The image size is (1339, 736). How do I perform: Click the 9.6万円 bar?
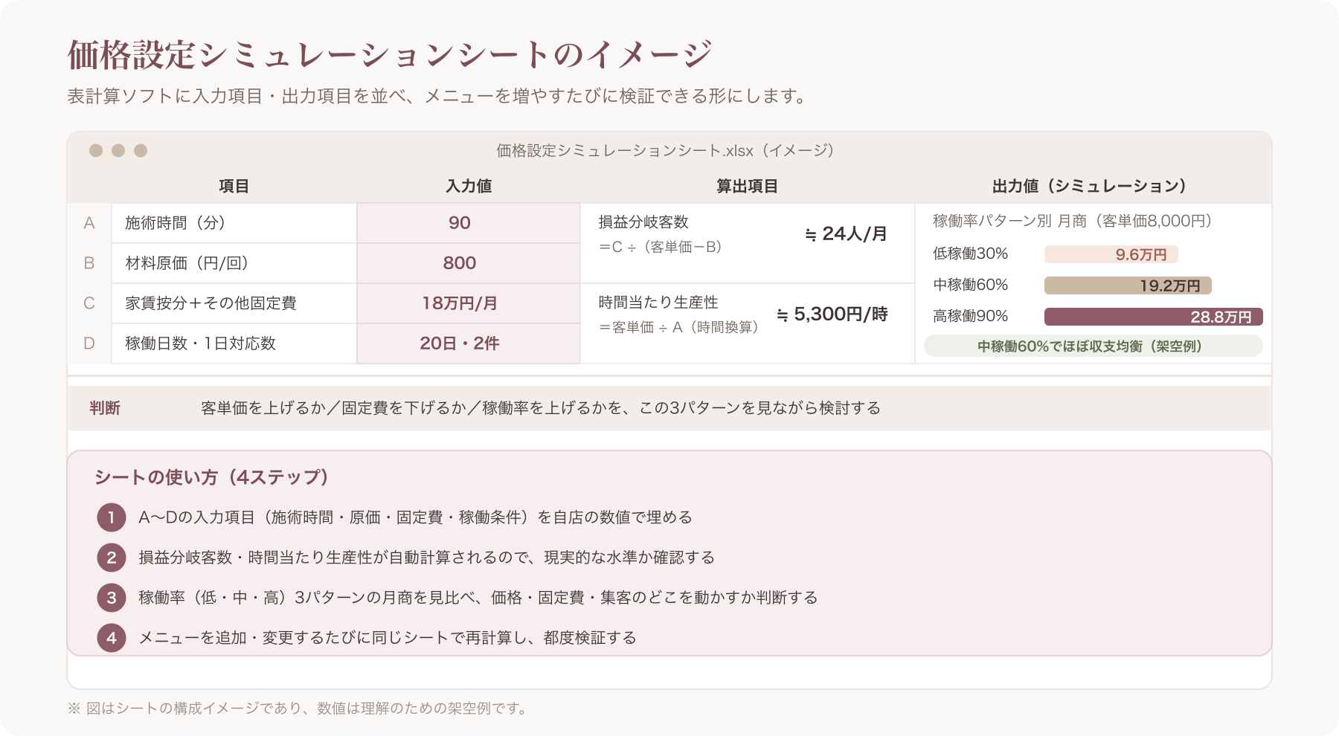(x=1111, y=254)
